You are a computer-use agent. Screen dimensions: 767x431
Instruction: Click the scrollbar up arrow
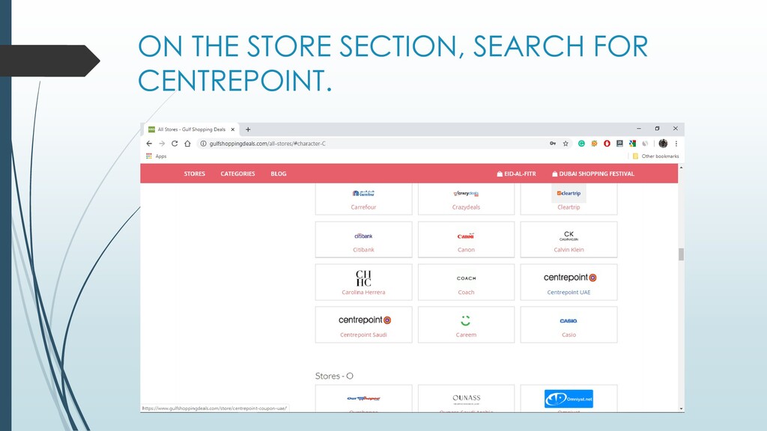coord(681,168)
